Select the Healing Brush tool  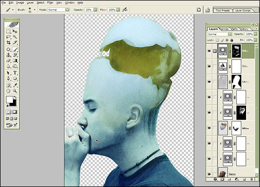[x=8, y=50]
